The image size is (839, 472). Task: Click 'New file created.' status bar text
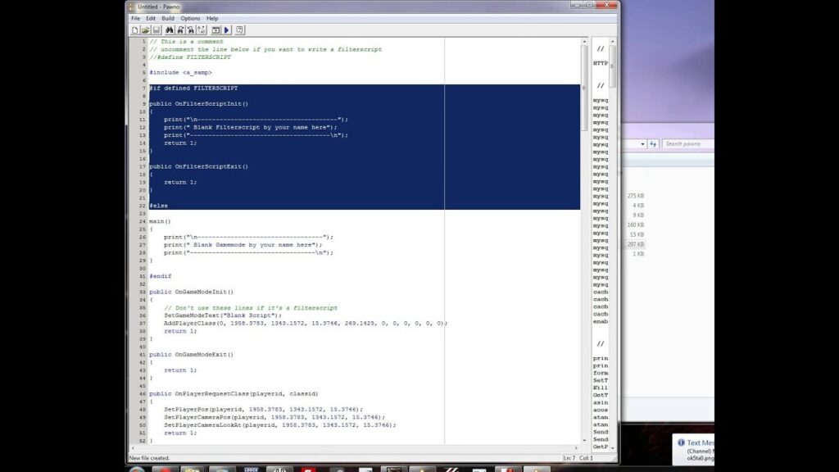149,458
